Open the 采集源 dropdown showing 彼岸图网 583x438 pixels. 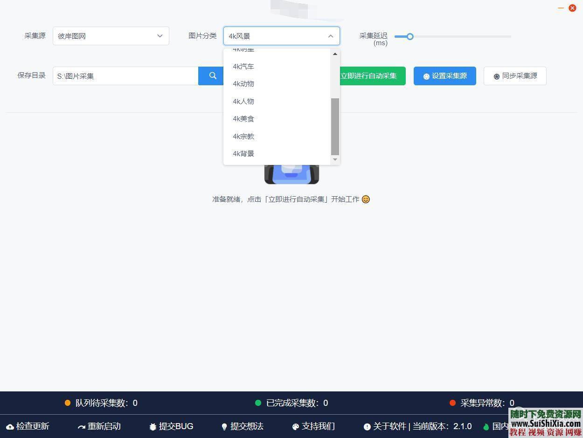pyautogui.click(x=111, y=36)
